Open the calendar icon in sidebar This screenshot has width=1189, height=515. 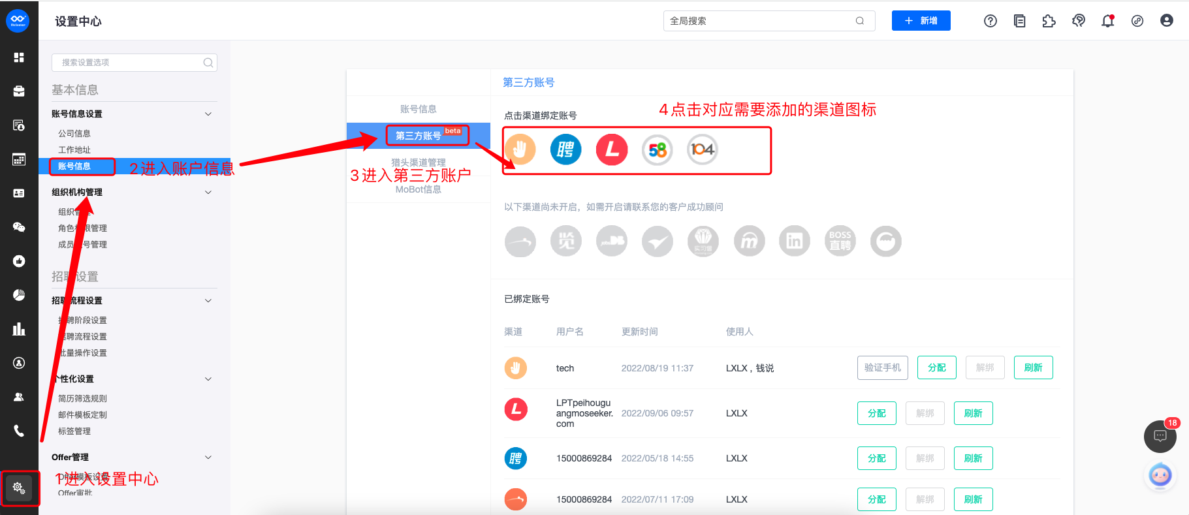point(19,159)
